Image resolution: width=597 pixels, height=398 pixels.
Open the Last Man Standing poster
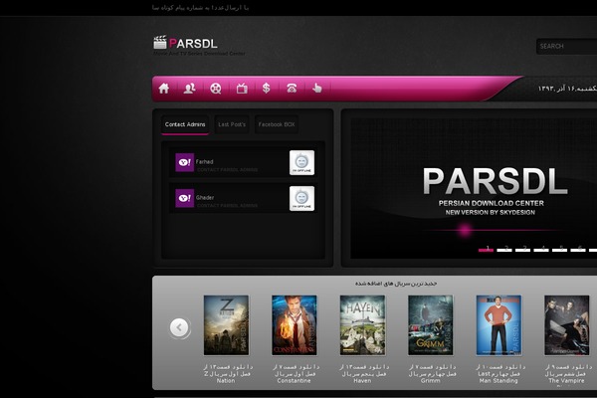[x=498, y=325]
